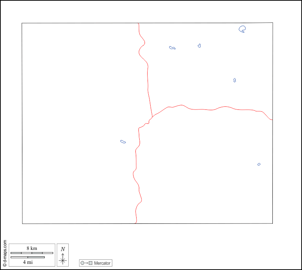The height and width of the screenshot is (270, 302).
Task: Click the elongated lake in the north-central area
Action: pyautogui.click(x=172, y=48)
